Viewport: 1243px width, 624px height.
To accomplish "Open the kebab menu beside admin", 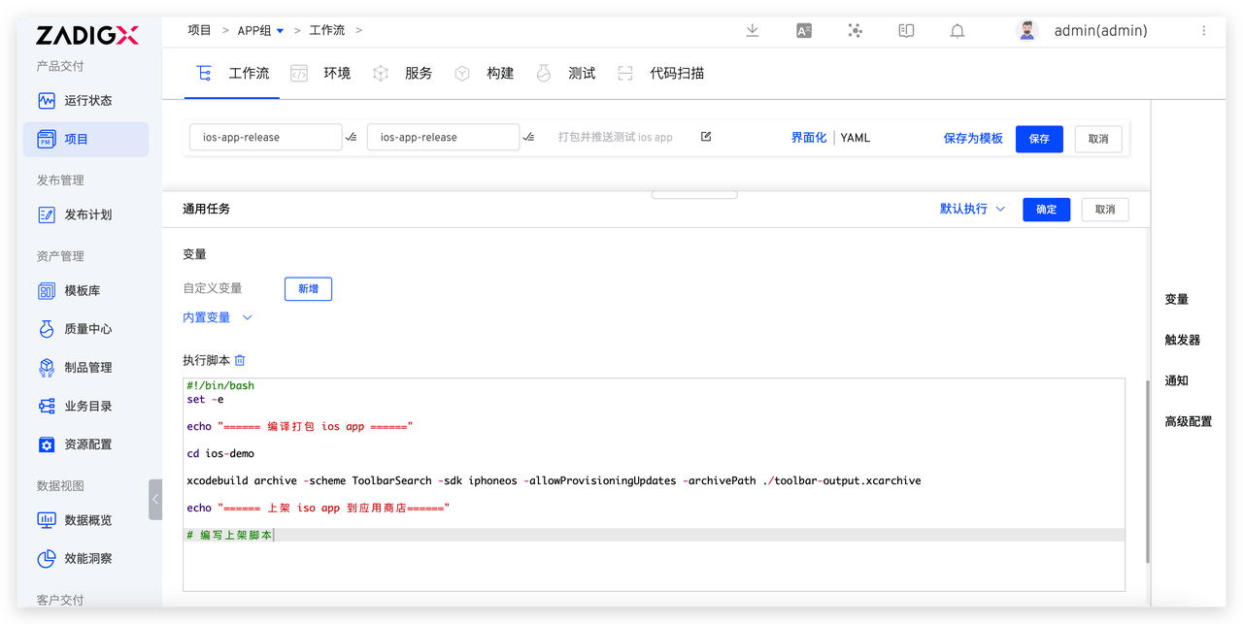I will coord(1204,31).
